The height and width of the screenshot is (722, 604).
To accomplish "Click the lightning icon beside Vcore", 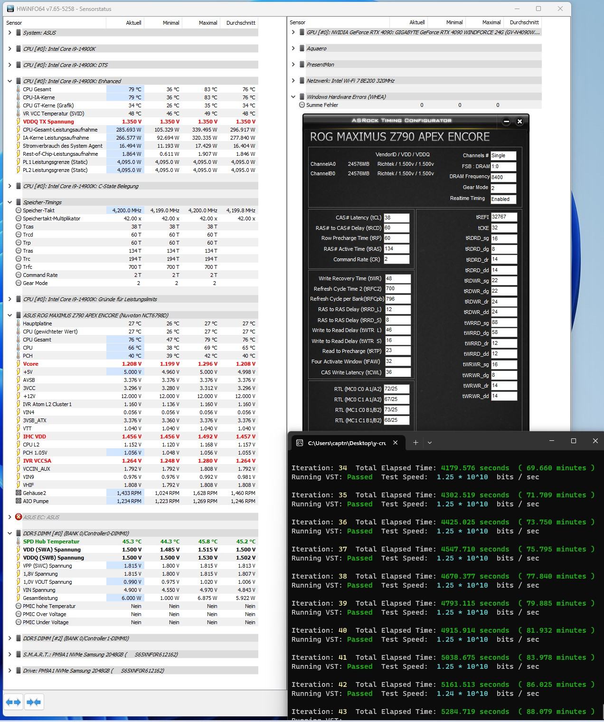I will pos(19,364).
